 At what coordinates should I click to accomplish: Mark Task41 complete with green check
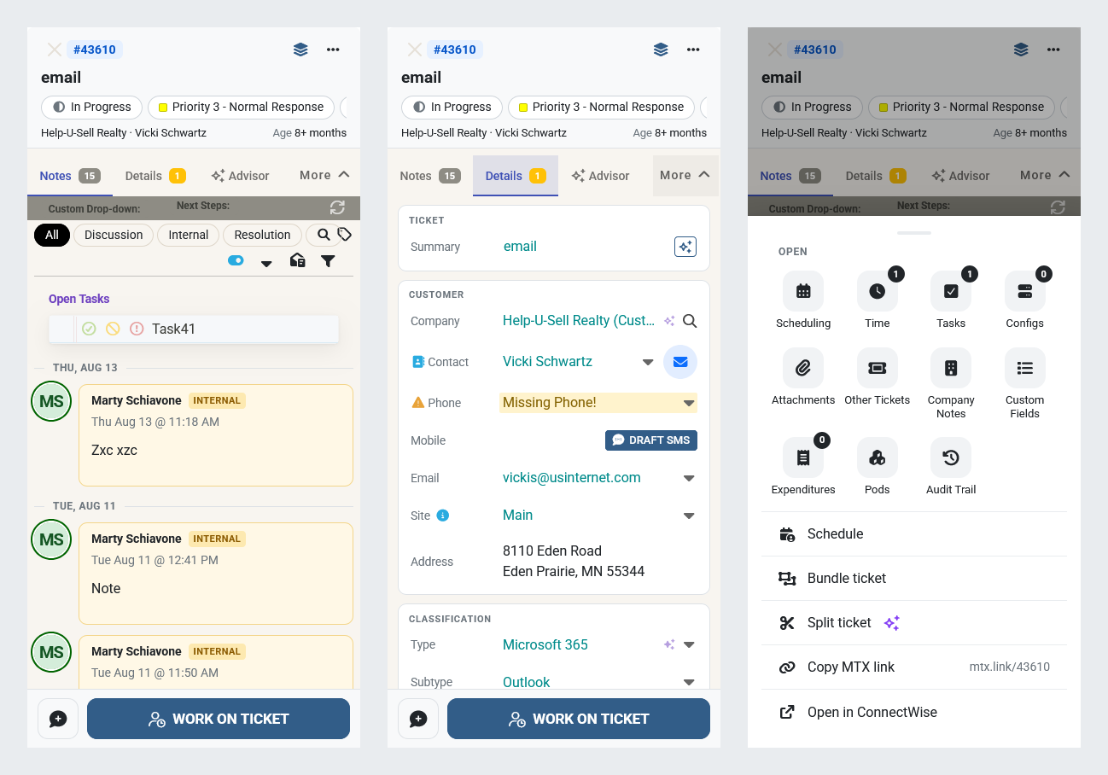pyautogui.click(x=89, y=329)
